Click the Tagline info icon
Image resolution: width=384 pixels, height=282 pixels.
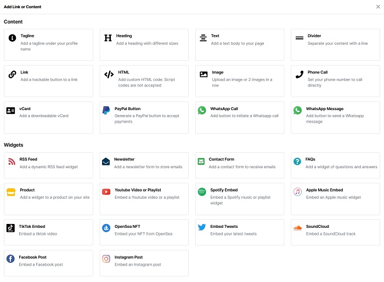tap(12, 38)
